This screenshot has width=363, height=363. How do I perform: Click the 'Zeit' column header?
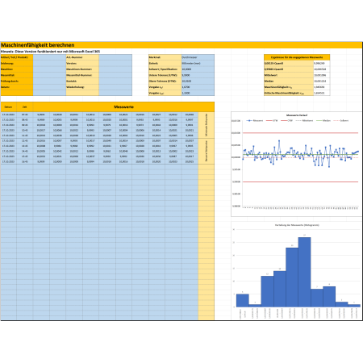pyautogui.click(x=25, y=106)
